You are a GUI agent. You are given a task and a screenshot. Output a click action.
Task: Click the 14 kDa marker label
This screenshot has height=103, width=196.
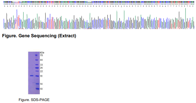41,84
